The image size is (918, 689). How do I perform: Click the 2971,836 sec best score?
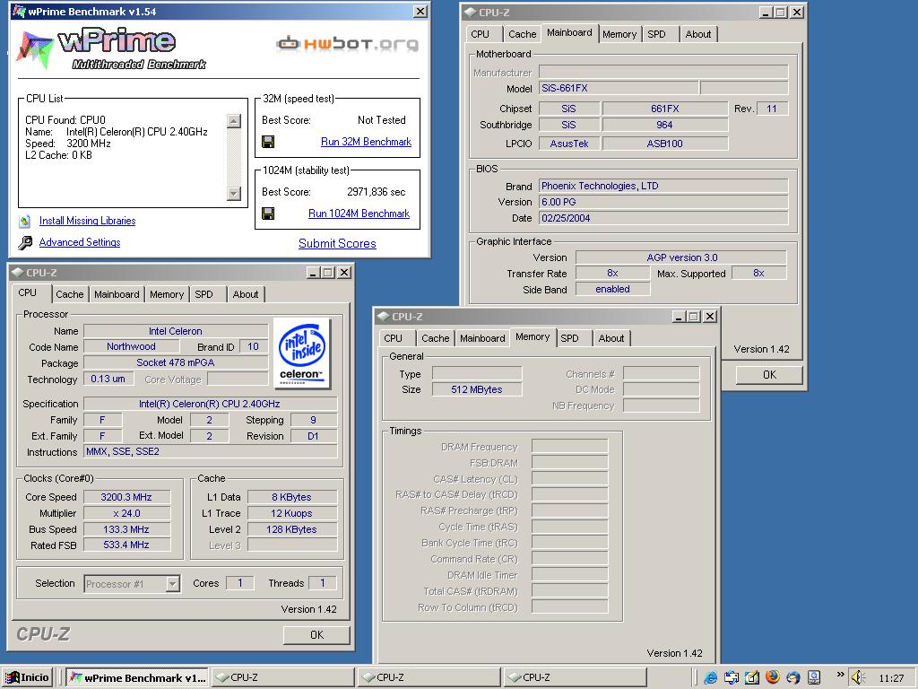click(x=376, y=192)
